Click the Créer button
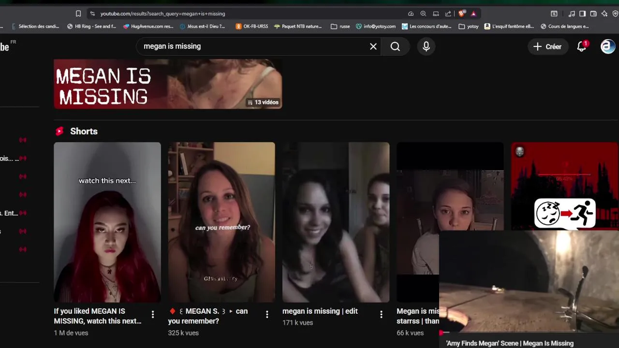This screenshot has height=348, width=619. (x=548, y=46)
